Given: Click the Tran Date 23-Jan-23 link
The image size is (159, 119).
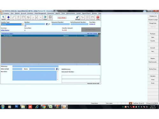Looking at the screenshot, I should (92, 24).
